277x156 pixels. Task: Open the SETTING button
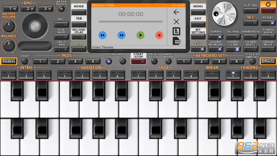(x=251, y=10)
